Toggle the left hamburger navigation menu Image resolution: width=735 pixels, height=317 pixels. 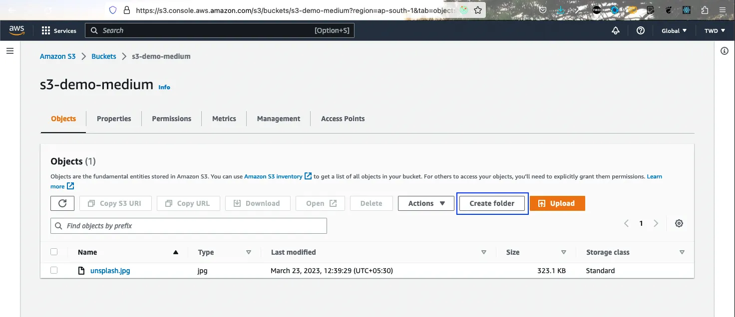coord(9,51)
